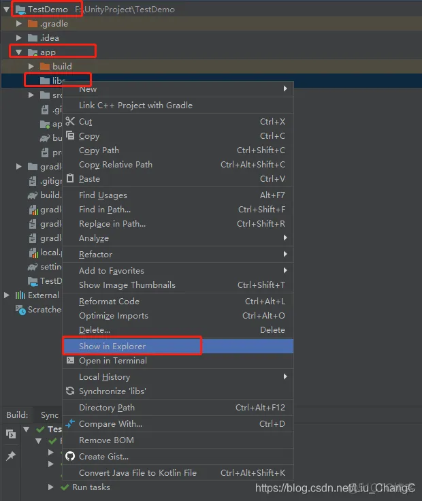Screen dimensions: 422x501
Task: Click the overlapping windows icon in Build panel
Action: click(11, 434)
